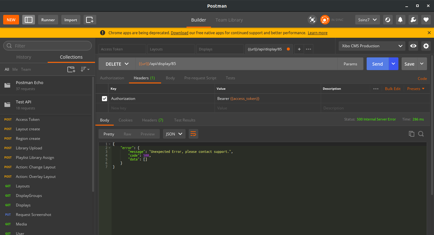
Task: Open the notifications bell
Action: point(400,20)
